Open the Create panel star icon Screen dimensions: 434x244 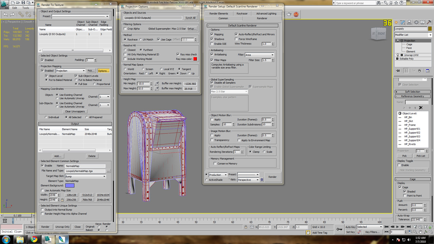(x=396, y=22)
